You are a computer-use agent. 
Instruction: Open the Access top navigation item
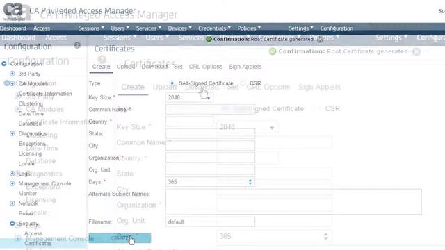(x=42, y=28)
